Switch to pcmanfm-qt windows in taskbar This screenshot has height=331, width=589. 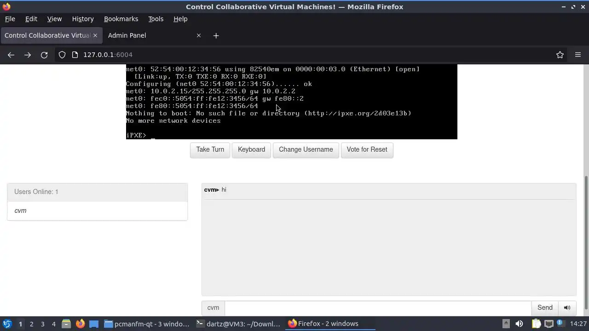(x=147, y=324)
